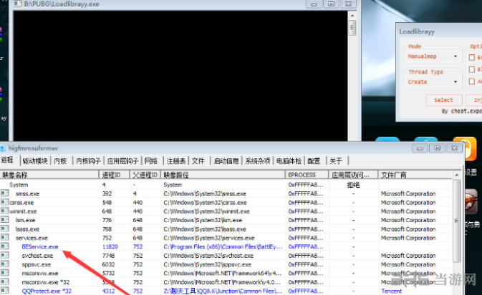Select the services.exe process name
This screenshot has width=482, height=295.
(32, 238)
